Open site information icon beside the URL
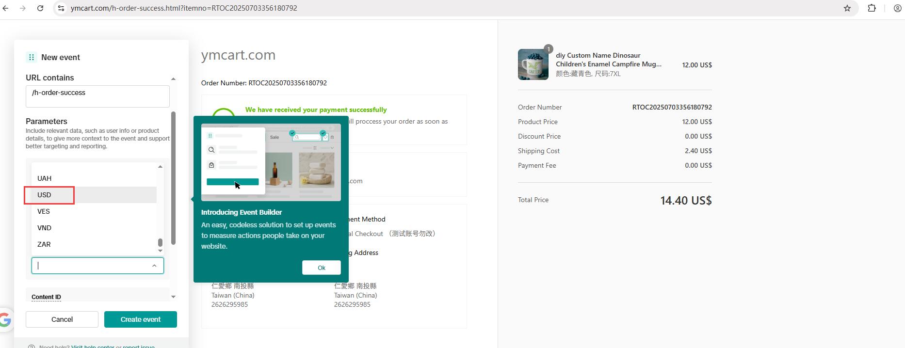905x348 pixels. (61, 8)
